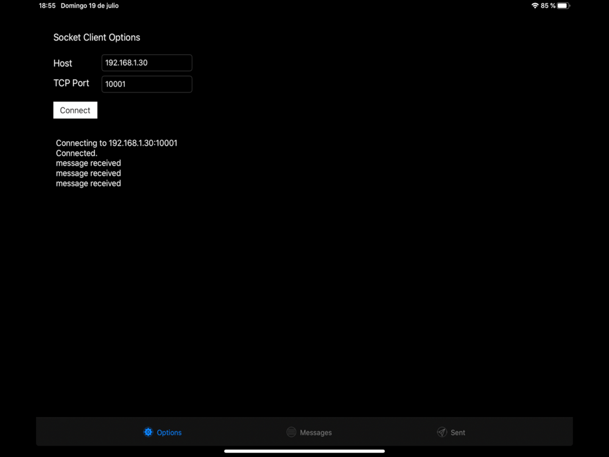The height and width of the screenshot is (457, 609).
Task: Tap the battery icon in status bar
Action: pyautogui.click(x=563, y=5)
